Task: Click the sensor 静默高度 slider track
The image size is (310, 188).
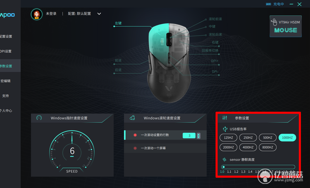Action: 258,167
